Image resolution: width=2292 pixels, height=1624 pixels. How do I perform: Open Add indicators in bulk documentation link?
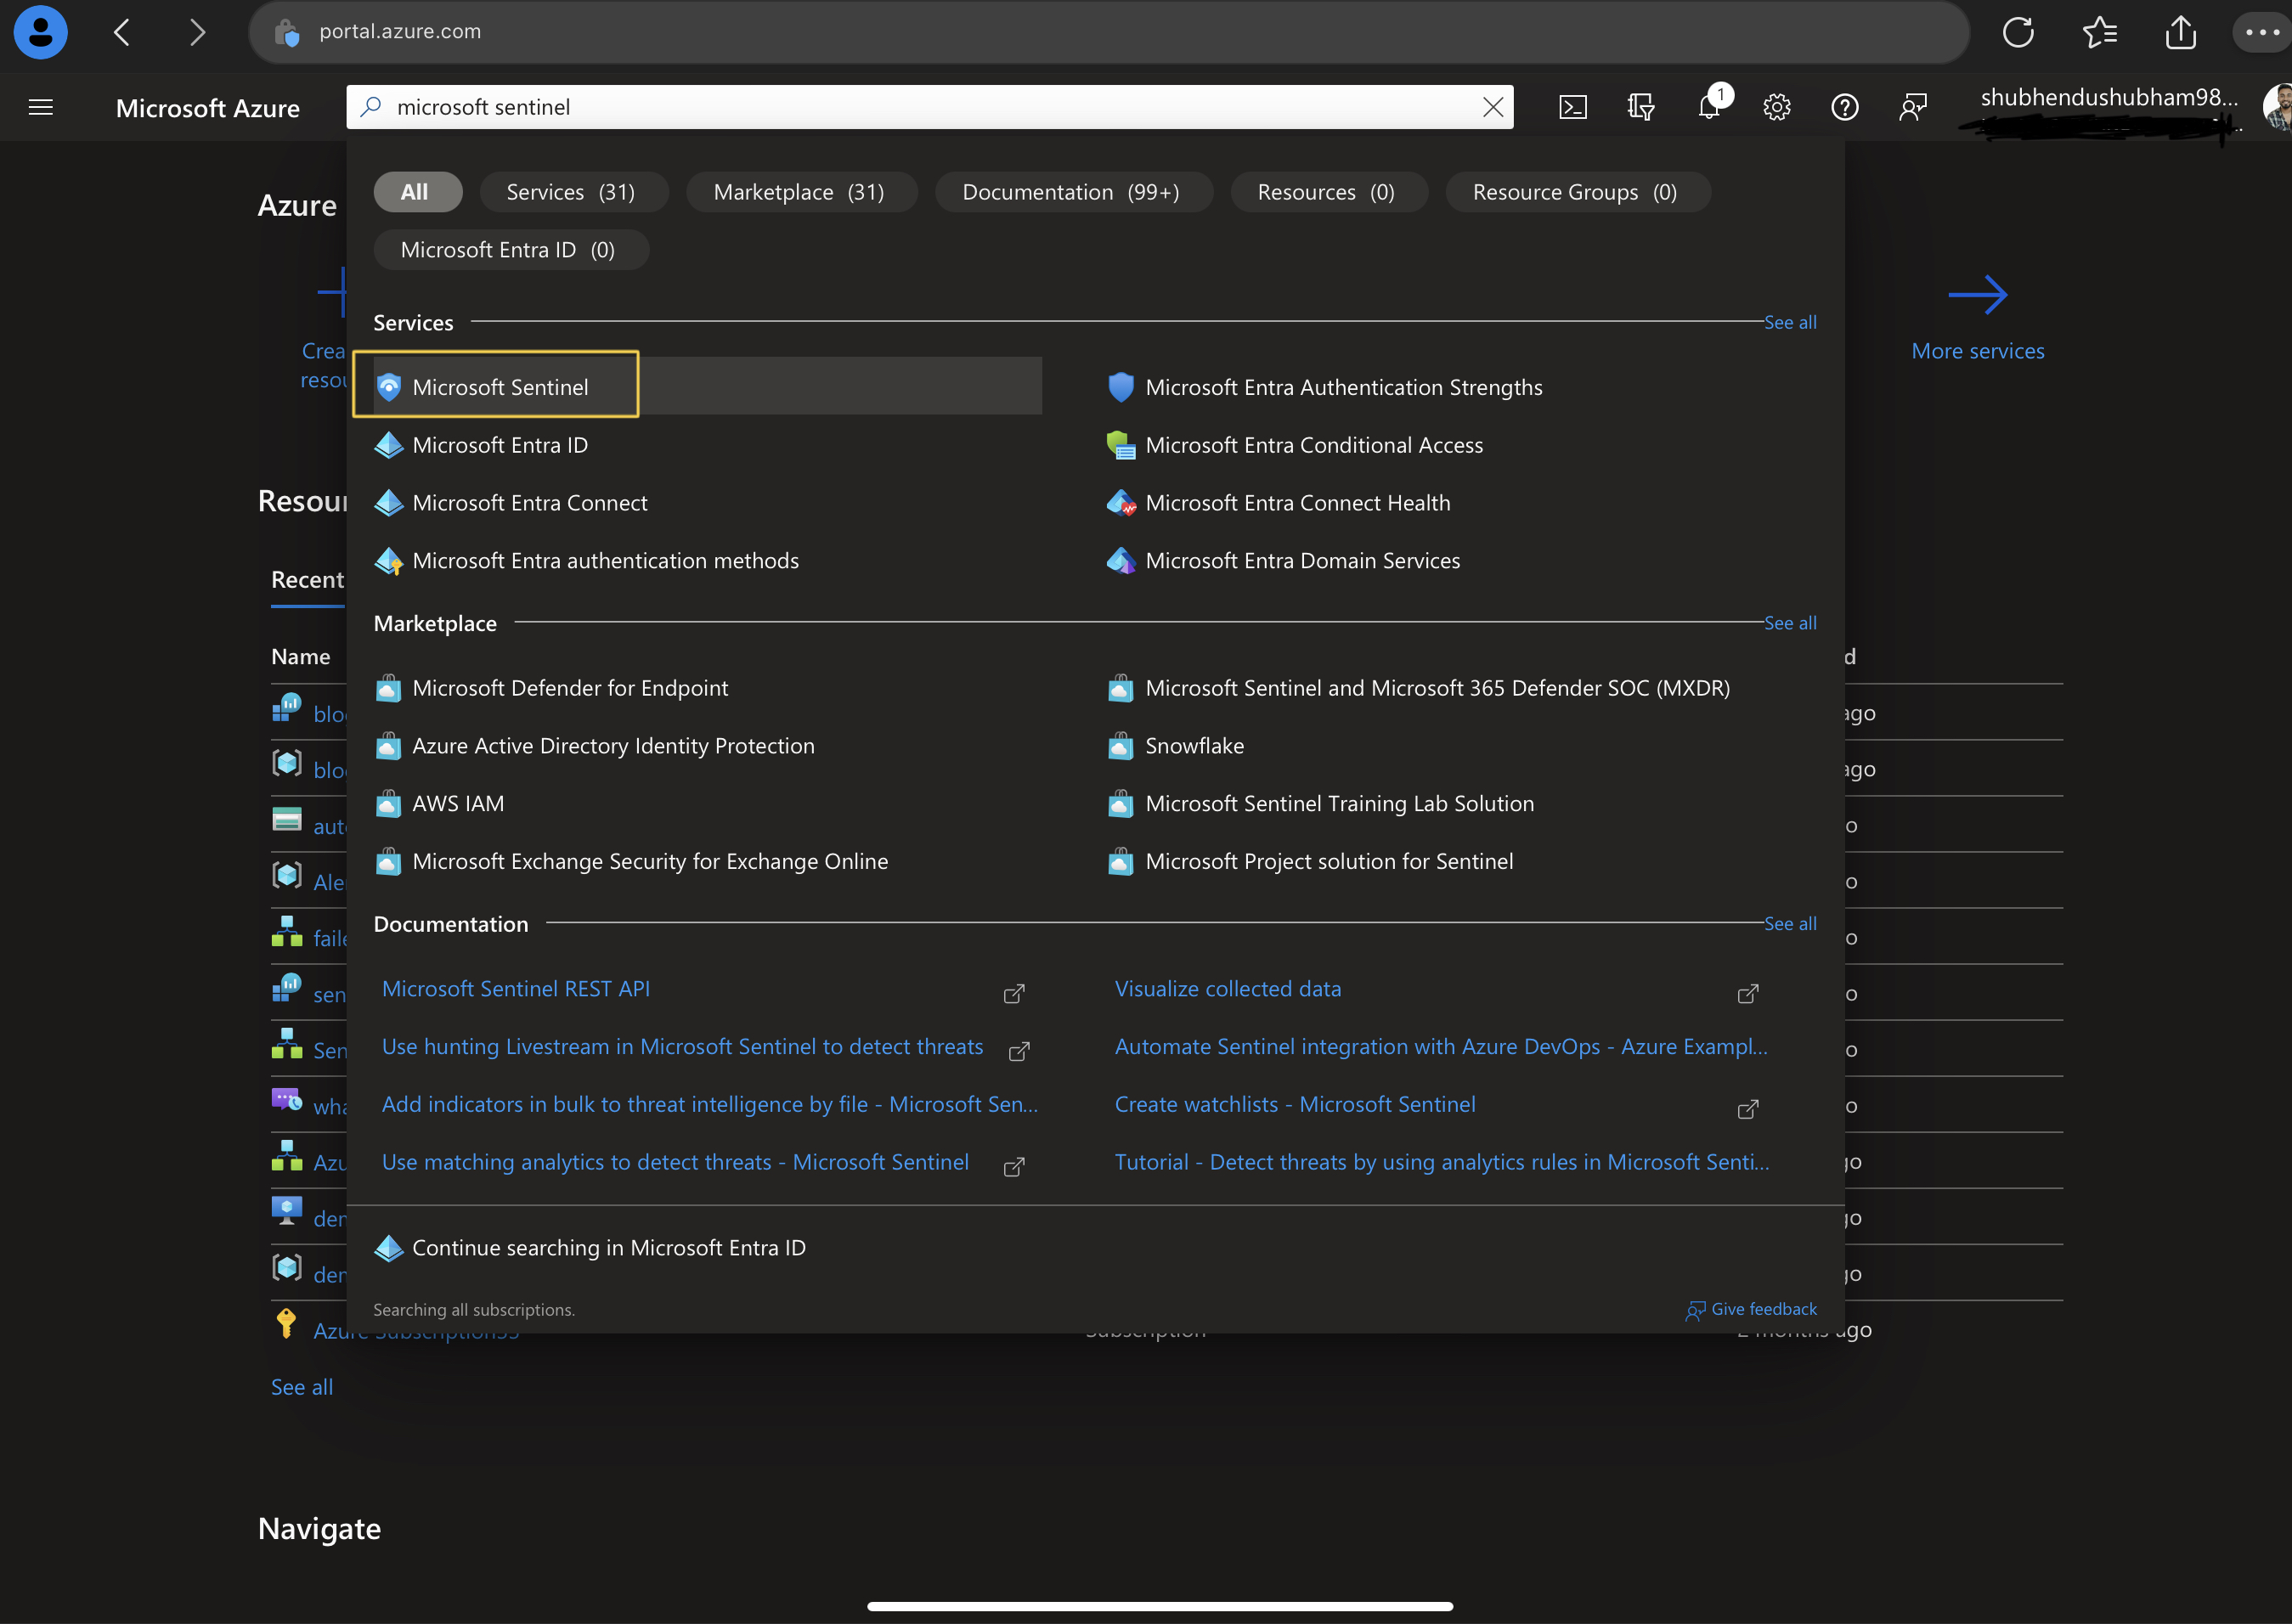[x=710, y=1105]
